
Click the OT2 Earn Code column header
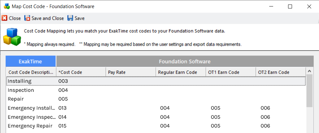(281, 72)
